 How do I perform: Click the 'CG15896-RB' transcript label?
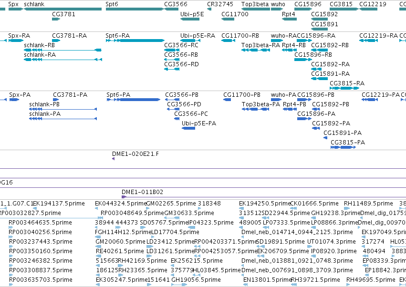pyautogui.click(x=313, y=55)
